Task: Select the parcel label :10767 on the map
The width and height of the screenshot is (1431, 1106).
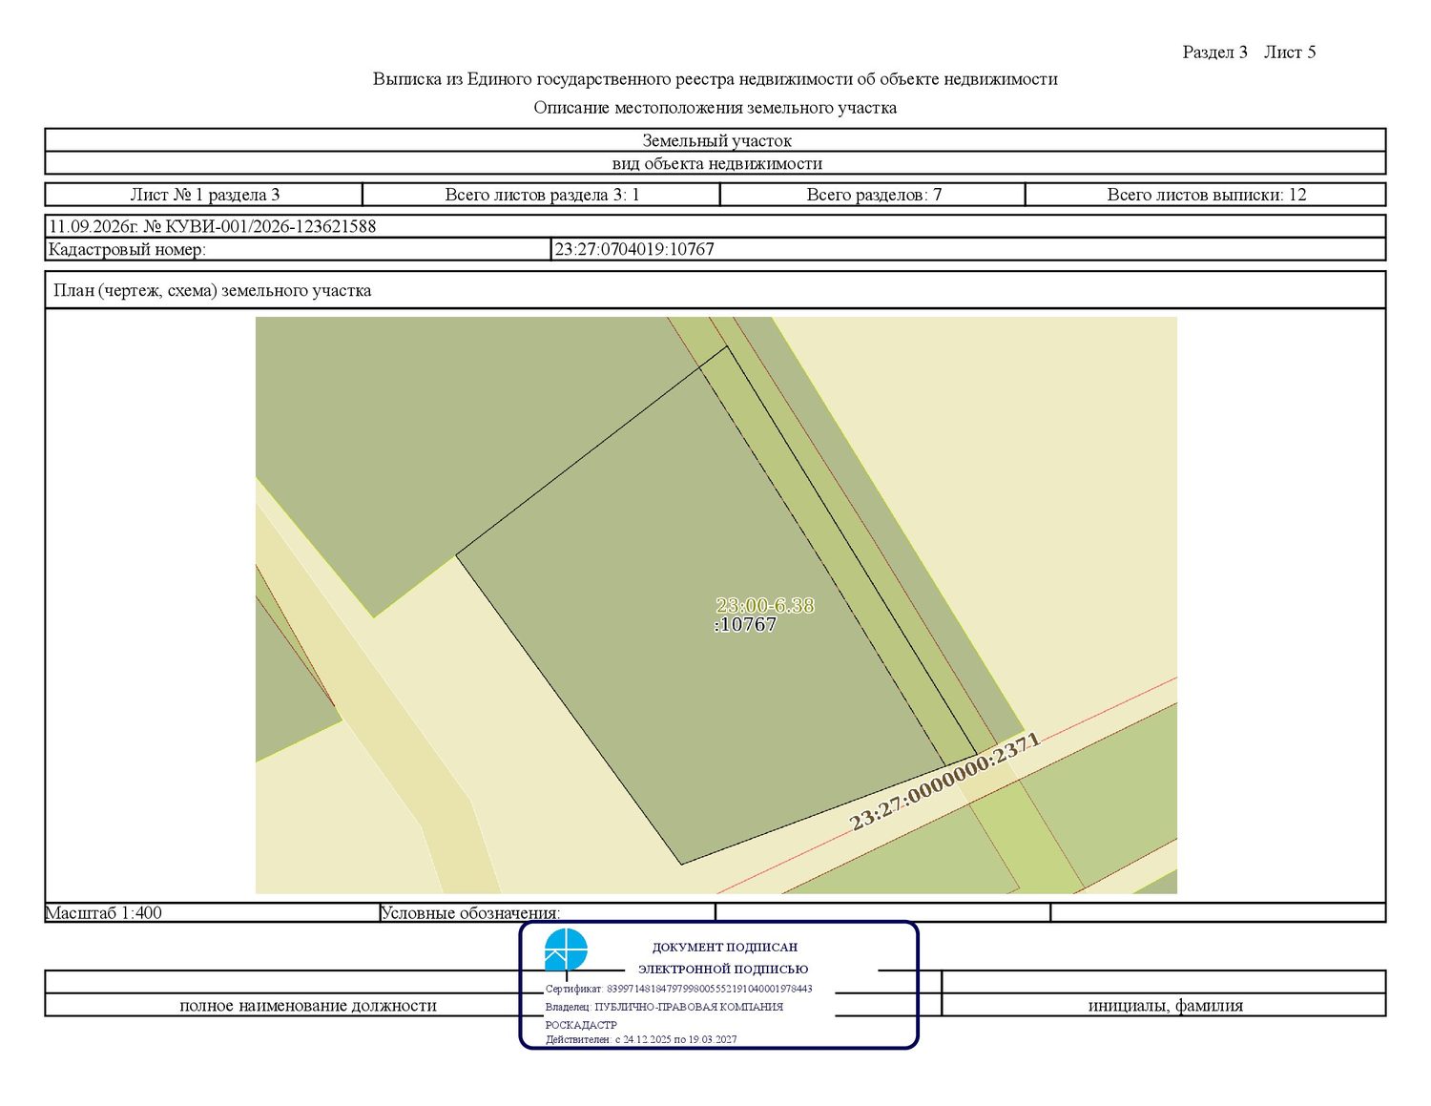Action: coord(745,624)
